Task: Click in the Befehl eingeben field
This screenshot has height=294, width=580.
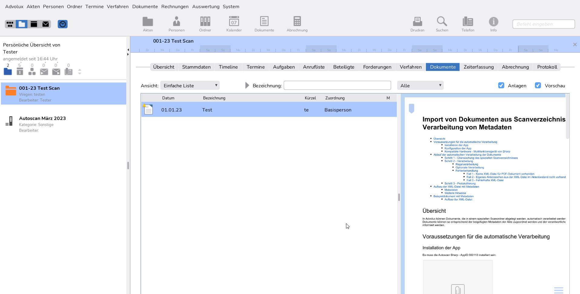Action: pos(544,24)
